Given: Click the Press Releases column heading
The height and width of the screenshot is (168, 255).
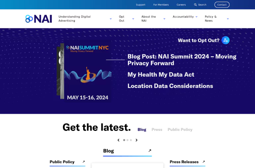Looking at the screenshot, I should point(184,162).
